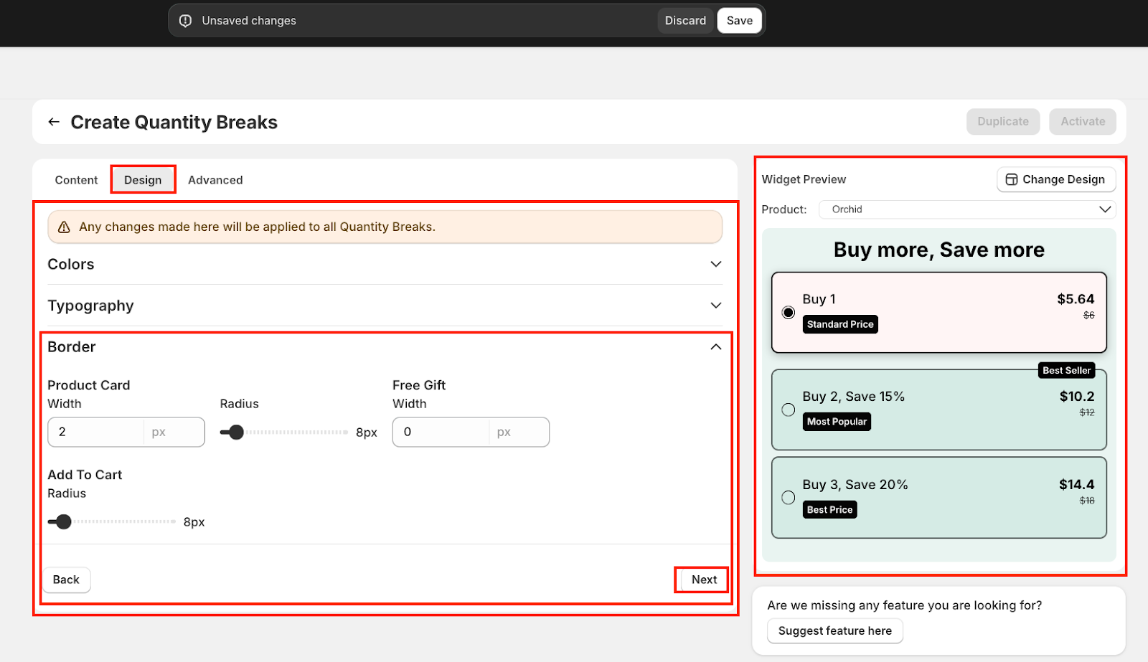Click the Best Seller badge
Screen dimensions: 1148x662
coord(1066,371)
